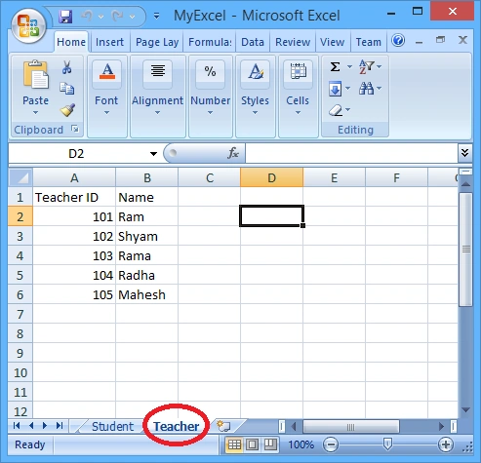The image size is (481, 463).
Task: Click cell containing Shyam
Action: 146,236
